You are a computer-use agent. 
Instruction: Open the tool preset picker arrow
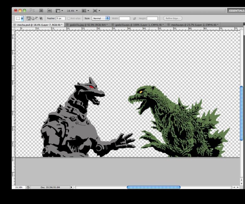click(22, 18)
